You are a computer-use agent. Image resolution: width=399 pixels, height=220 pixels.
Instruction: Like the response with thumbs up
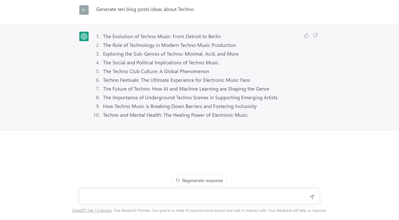click(306, 35)
